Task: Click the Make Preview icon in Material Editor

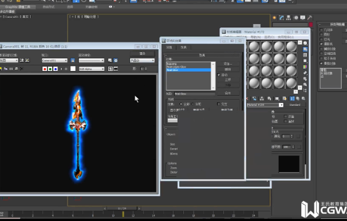Action: (x=305, y=73)
